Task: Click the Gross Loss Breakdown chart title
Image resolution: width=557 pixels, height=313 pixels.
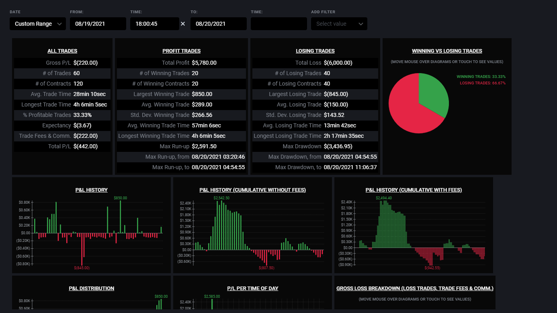Action: tap(415, 288)
